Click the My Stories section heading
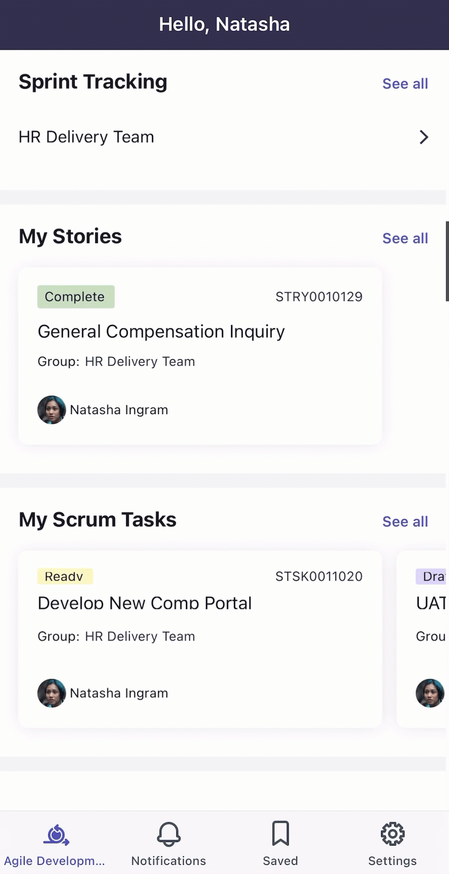This screenshot has height=874, width=449. pos(70,236)
